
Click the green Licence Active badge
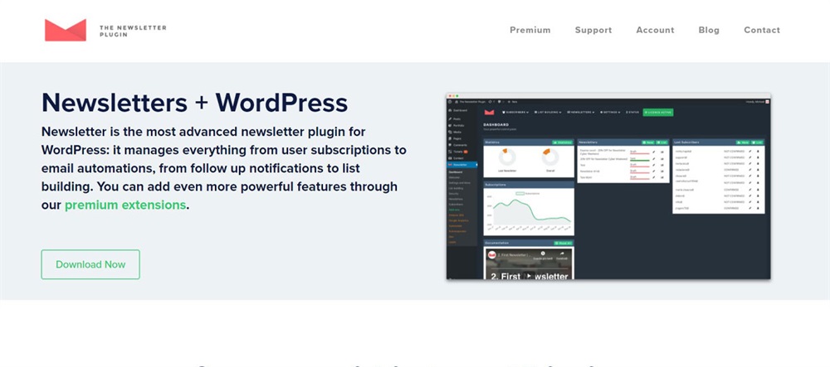point(658,111)
